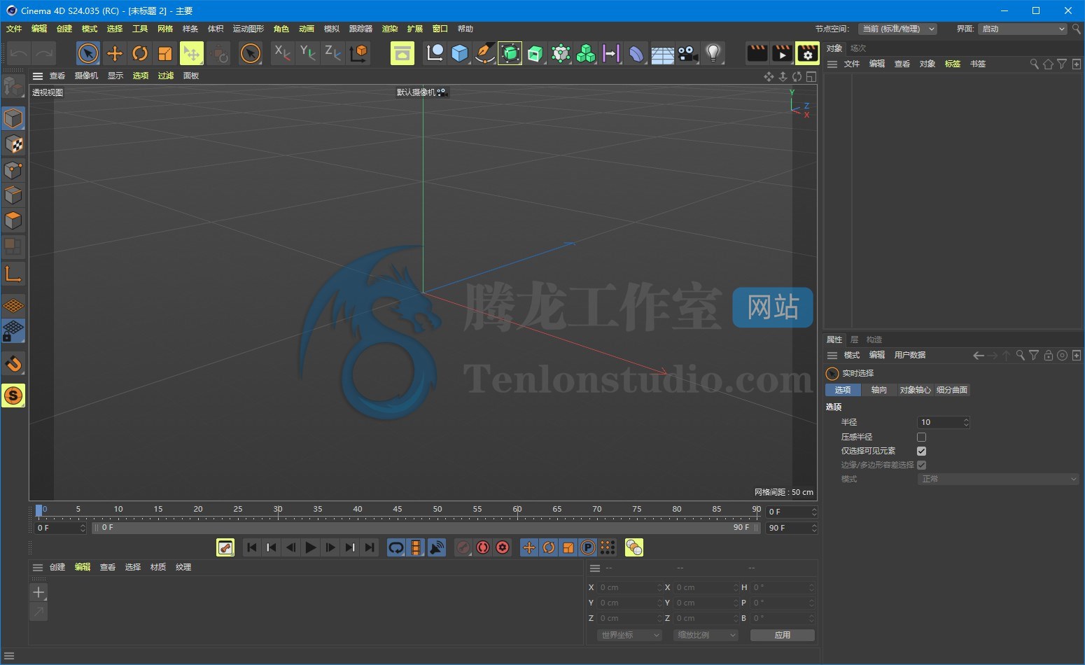Open search icon in object manager
The width and height of the screenshot is (1085, 665).
[x=1034, y=64]
